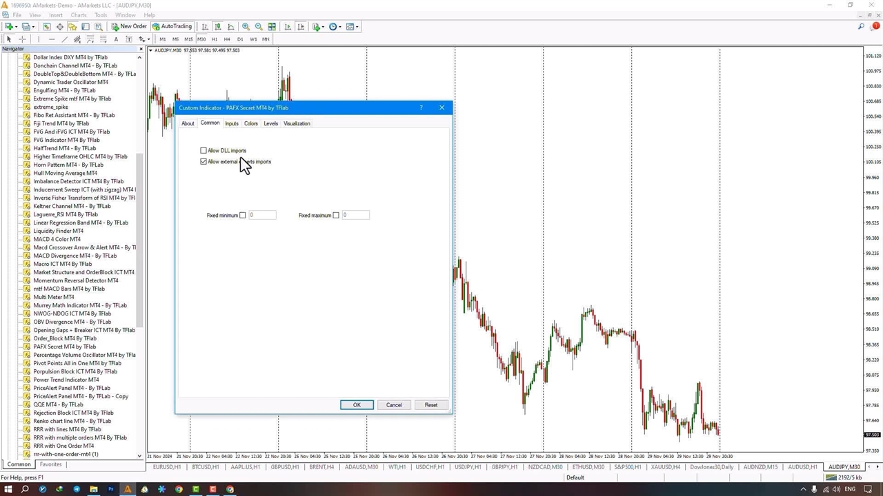Click the candlestick chart type icon

pyautogui.click(x=218, y=27)
